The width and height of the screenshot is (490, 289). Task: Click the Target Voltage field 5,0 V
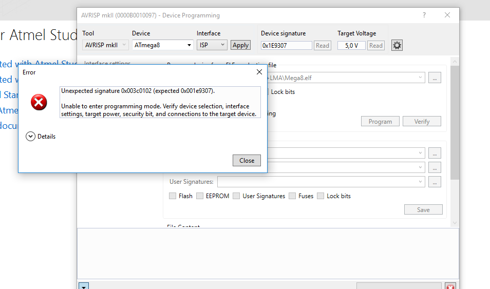(x=351, y=46)
